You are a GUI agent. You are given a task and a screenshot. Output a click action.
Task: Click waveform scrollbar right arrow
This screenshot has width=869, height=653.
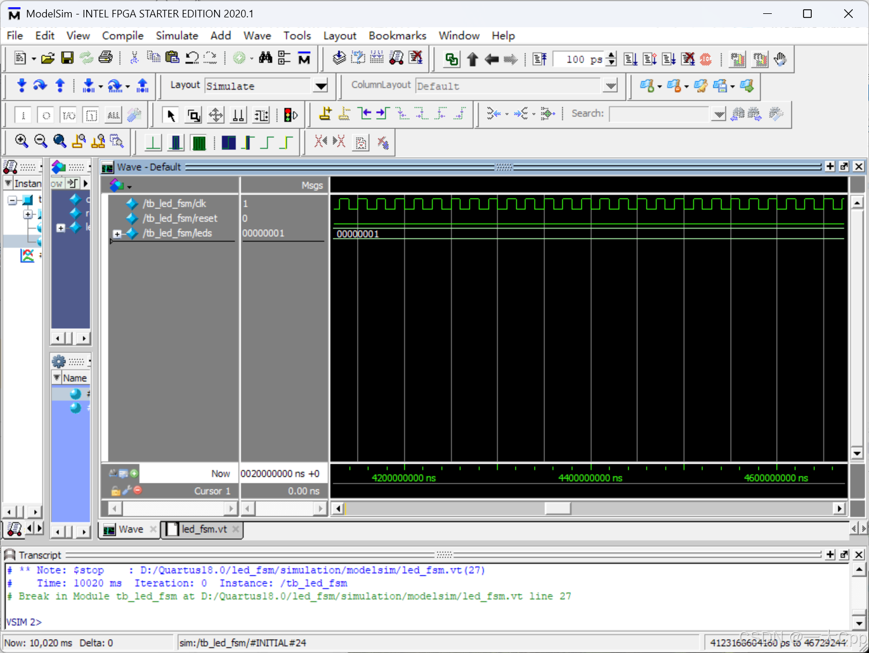coord(839,508)
